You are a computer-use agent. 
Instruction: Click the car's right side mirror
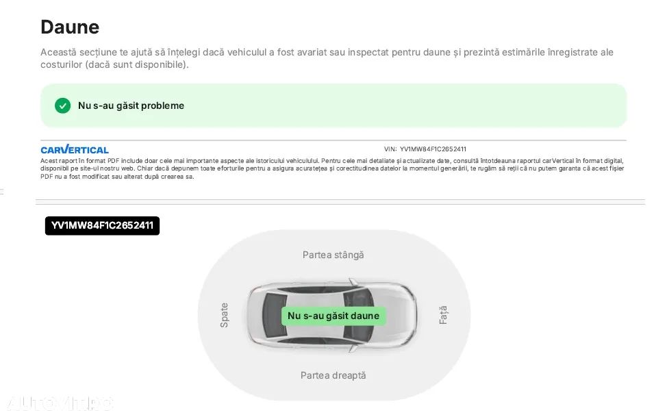tap(352, 349)
